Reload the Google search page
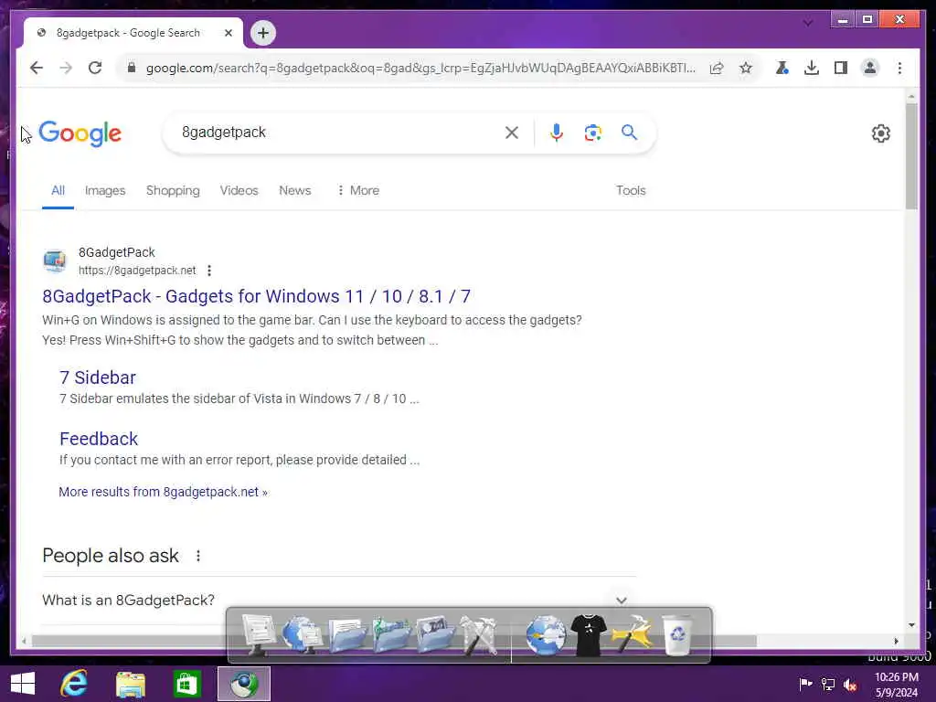The height and width of the screenshot is (702, 936). pos(95,68)
